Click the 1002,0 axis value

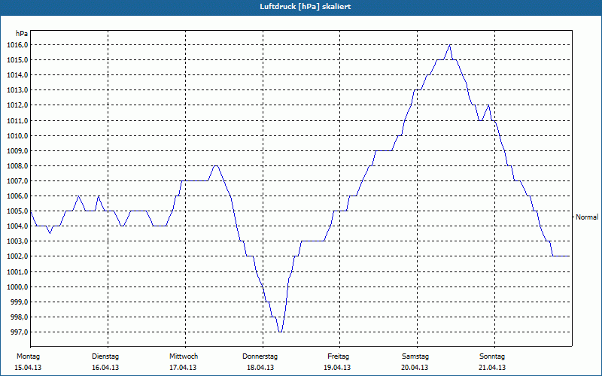click(x=17, y=256)
